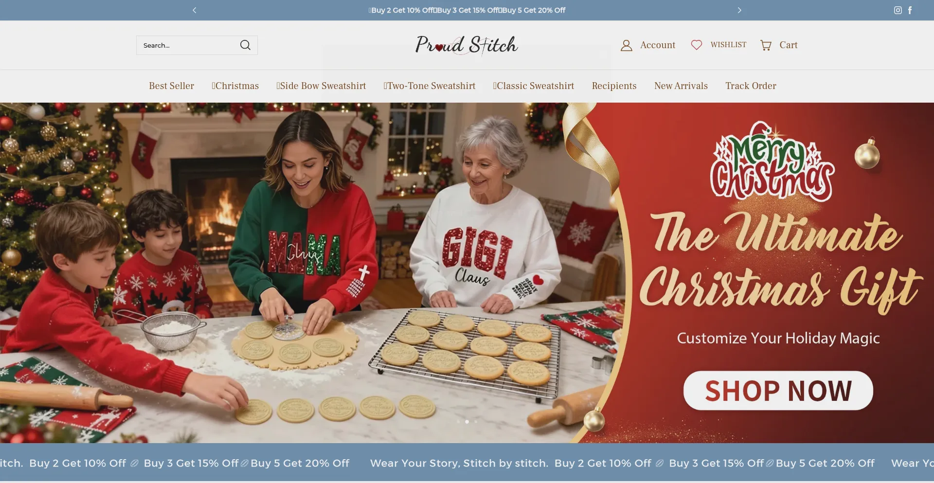Open the Recipients menu item

[x=614, y=86]
